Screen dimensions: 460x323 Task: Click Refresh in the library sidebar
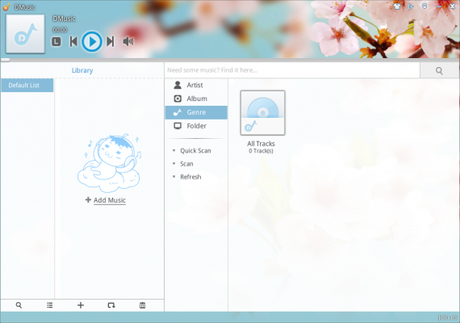click(190, 177)
